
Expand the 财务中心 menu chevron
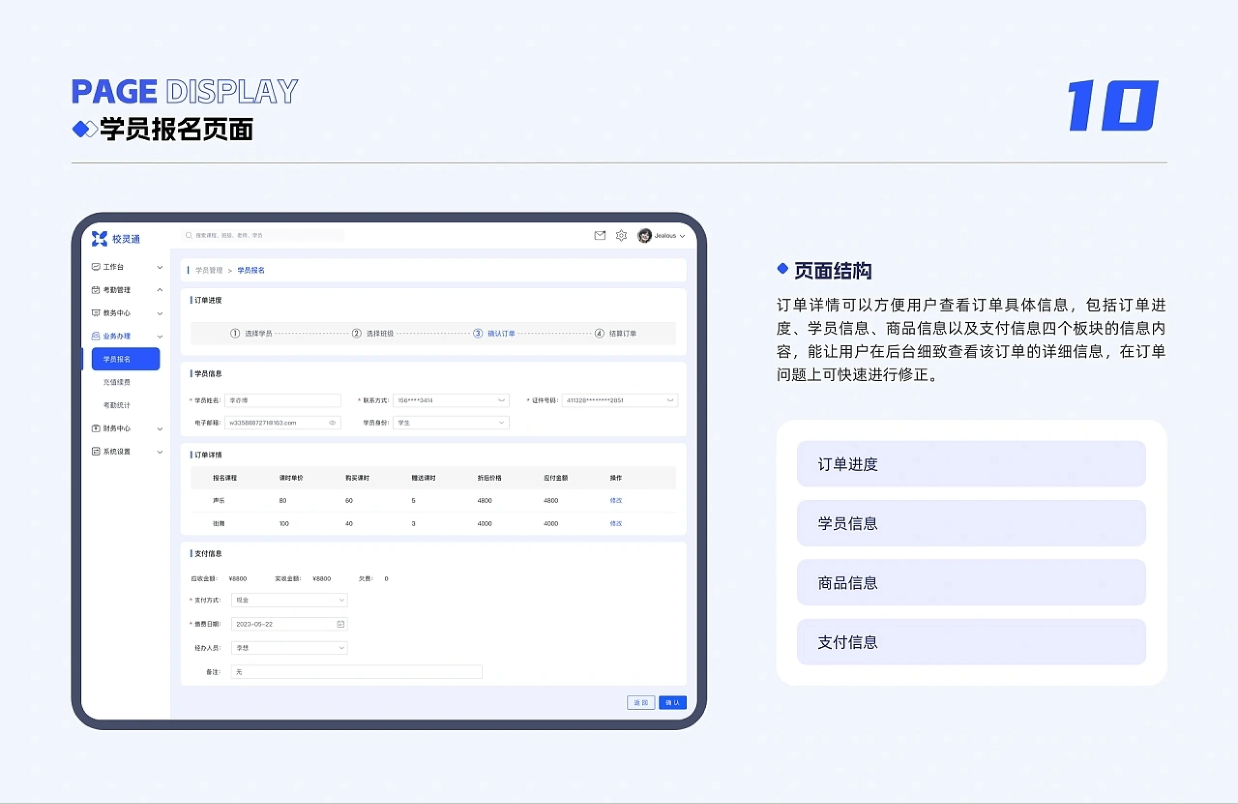pos(160,429)
